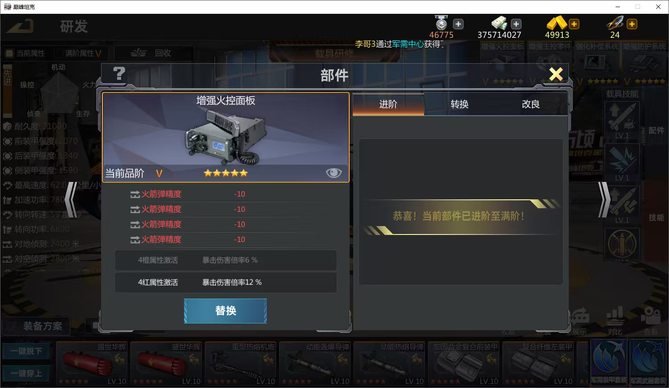Check the 当前属性 checkbox
The height and width of the screenshot is (388, 669).
coord(9,53)
